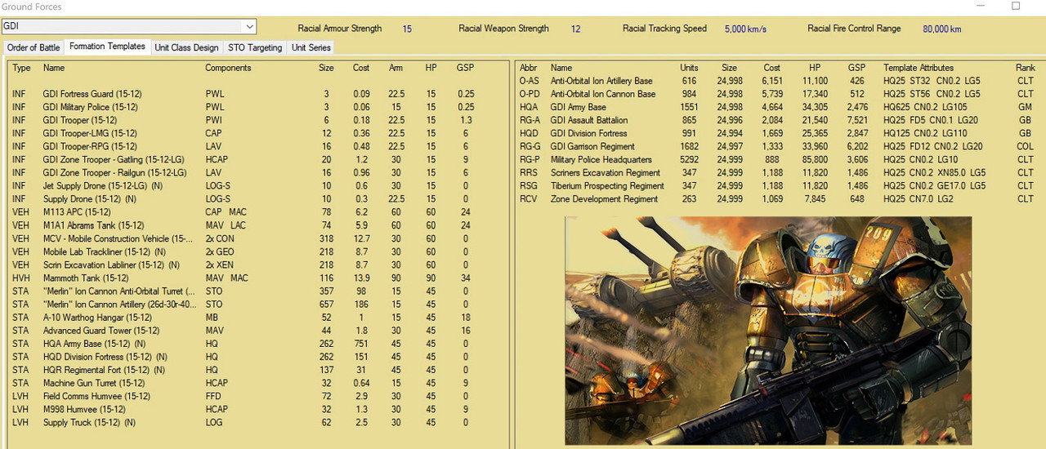
Task: Click Racial Fire Control Range 80,000 km
Action: coord(941,29)
